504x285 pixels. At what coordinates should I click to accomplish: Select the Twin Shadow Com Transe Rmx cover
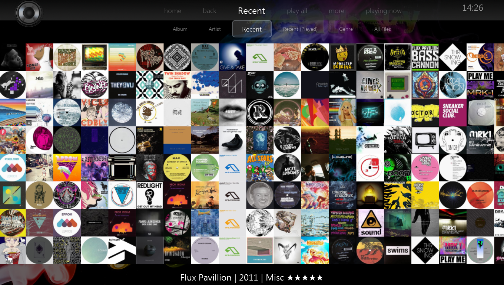click(x=177, y=85)
